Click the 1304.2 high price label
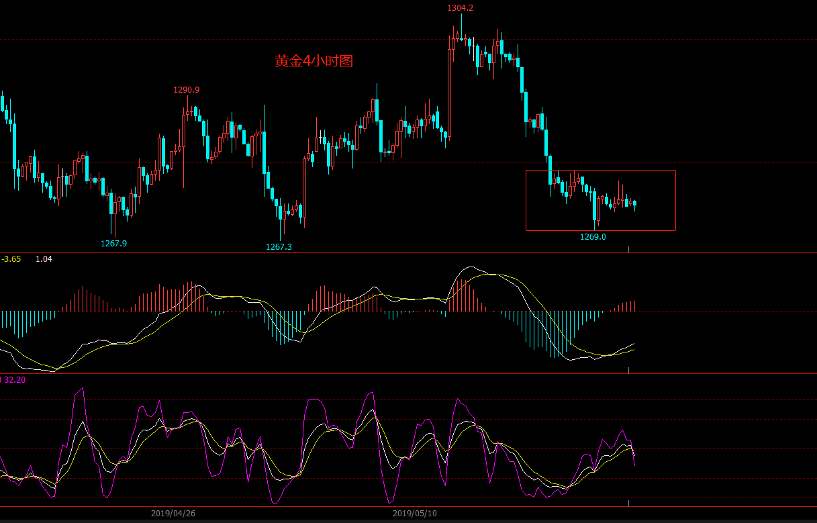 [461, 8]
